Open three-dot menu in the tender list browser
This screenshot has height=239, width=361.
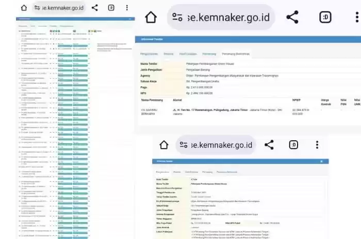coord(127,8)
